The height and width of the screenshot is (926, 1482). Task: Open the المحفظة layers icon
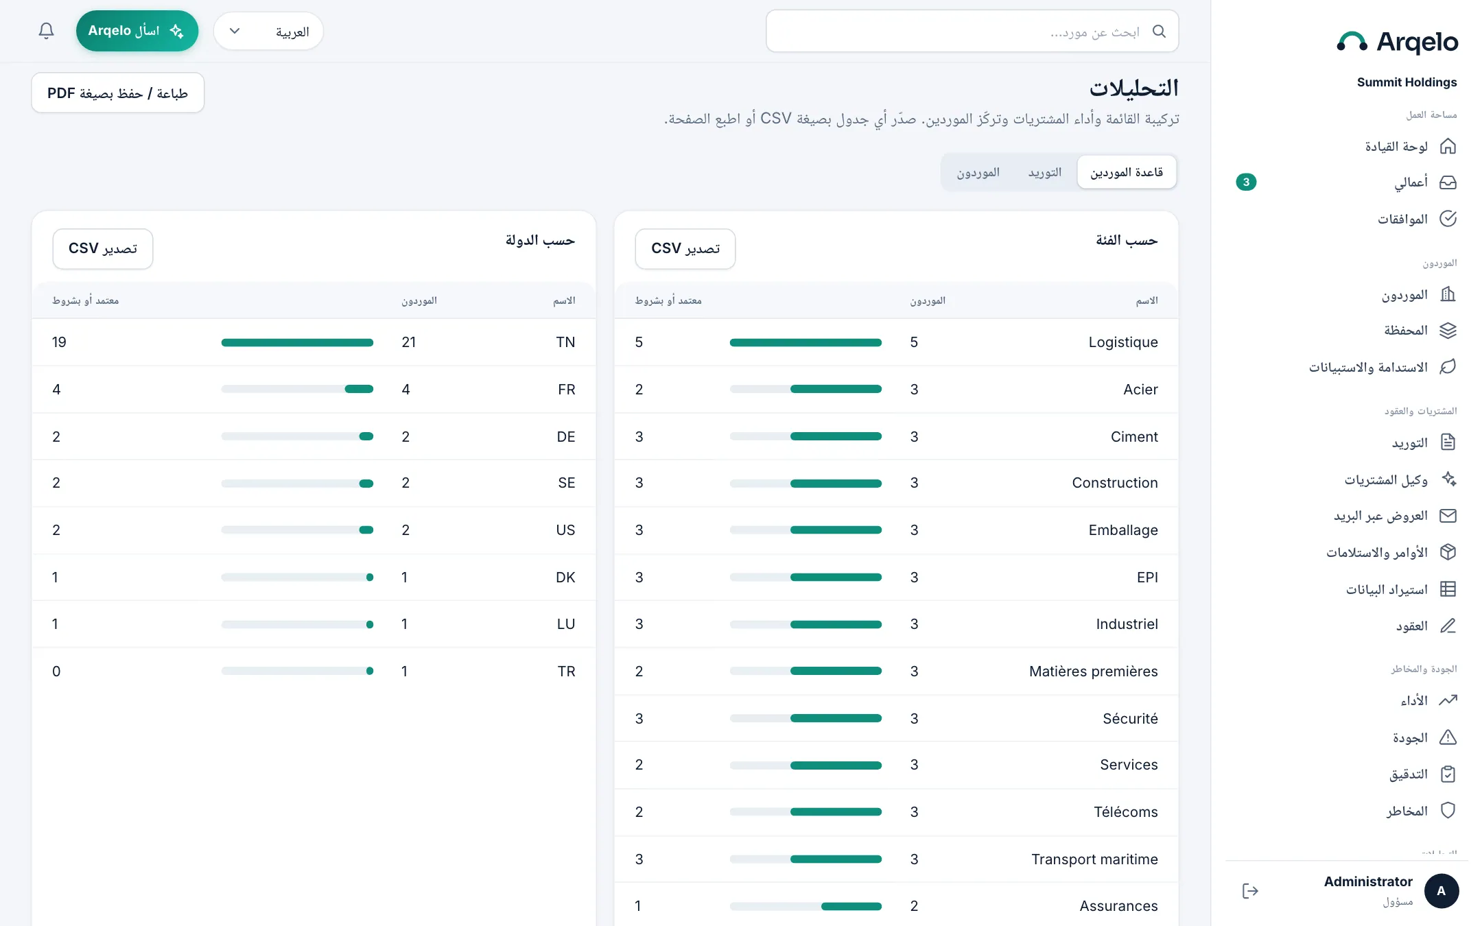[x=1448, y=331]
